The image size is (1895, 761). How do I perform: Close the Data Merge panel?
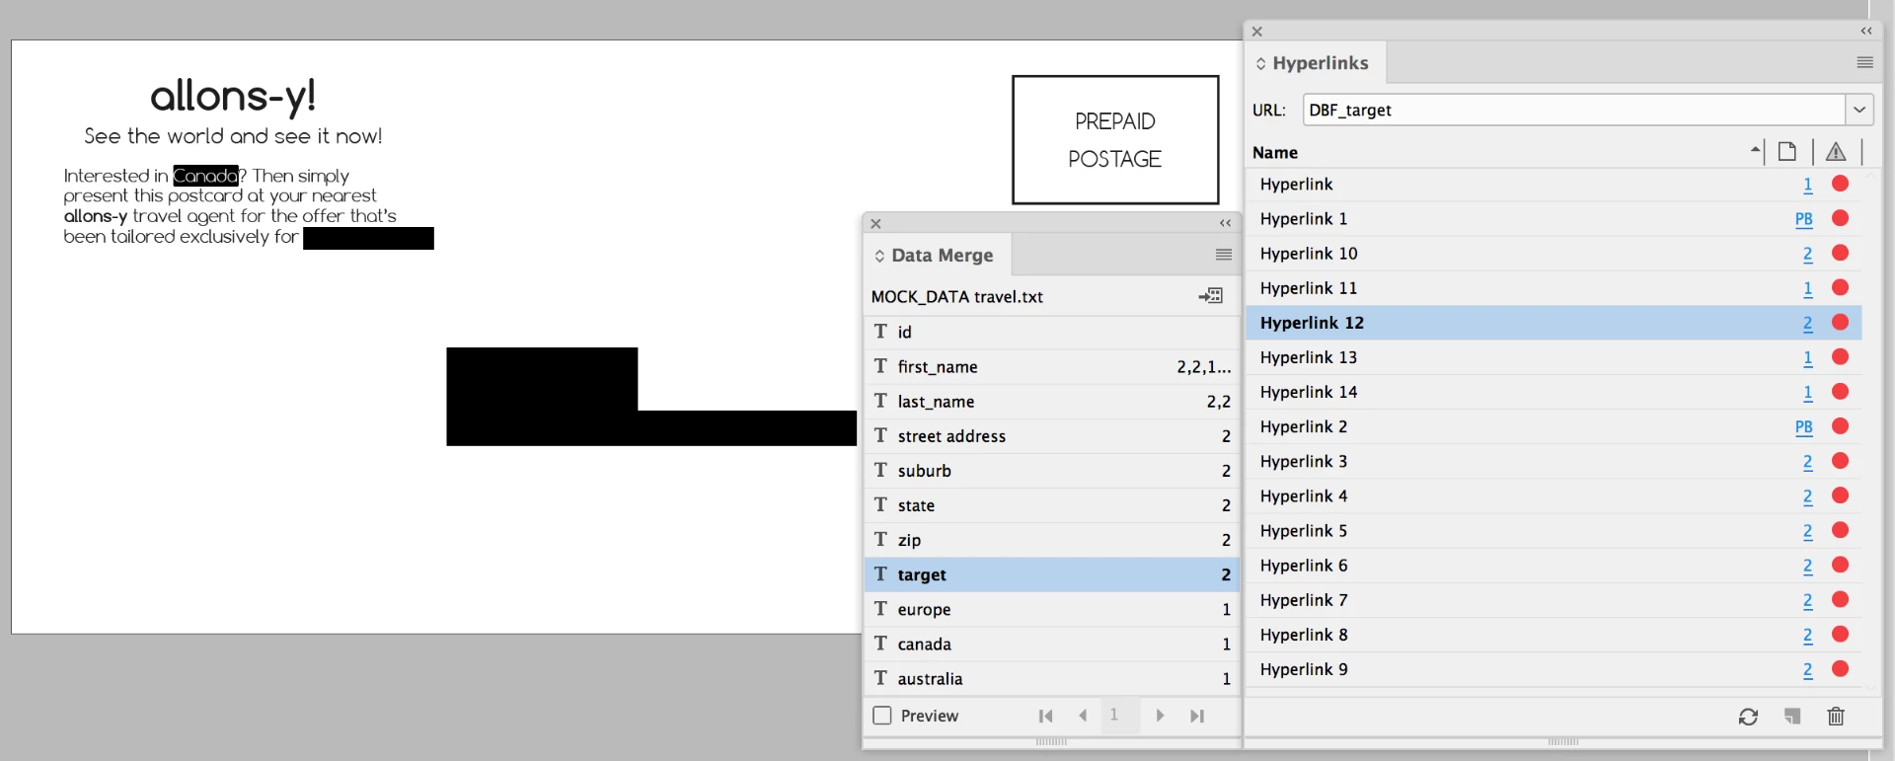click(875, 224)
